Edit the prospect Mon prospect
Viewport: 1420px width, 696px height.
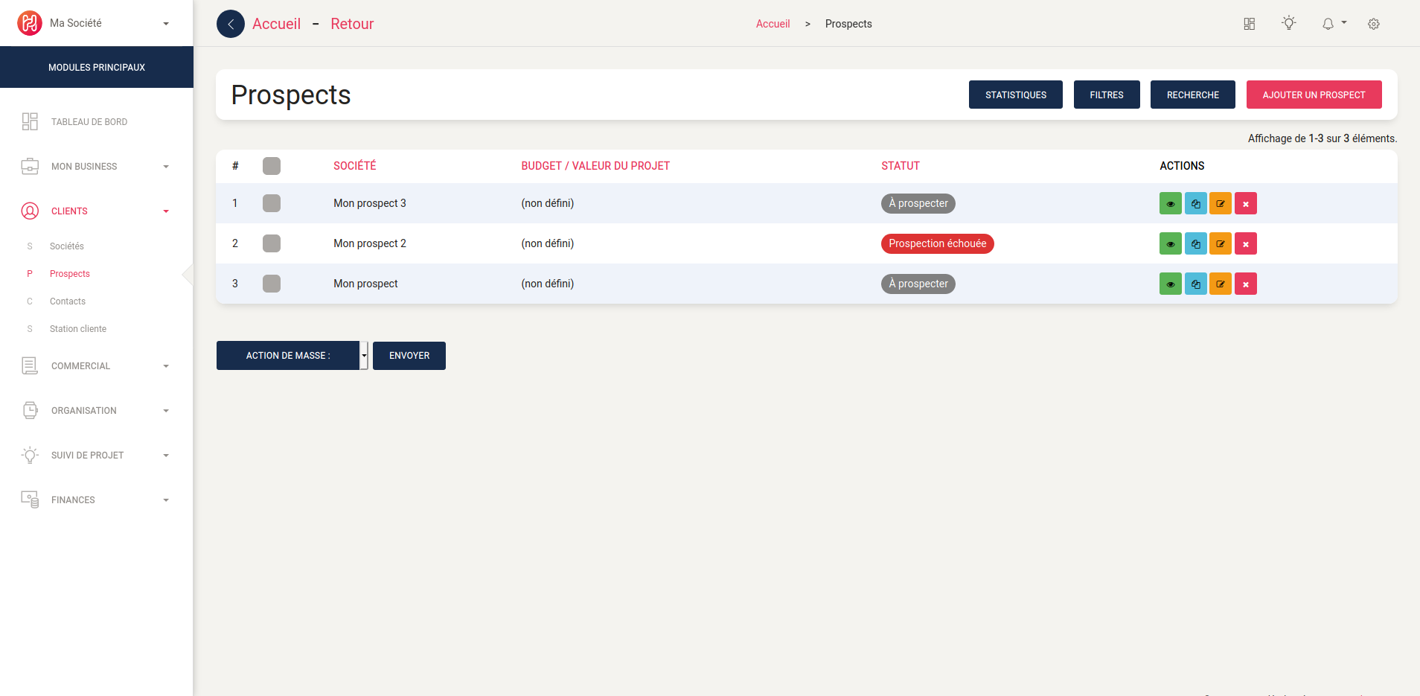coord(1220,284)
